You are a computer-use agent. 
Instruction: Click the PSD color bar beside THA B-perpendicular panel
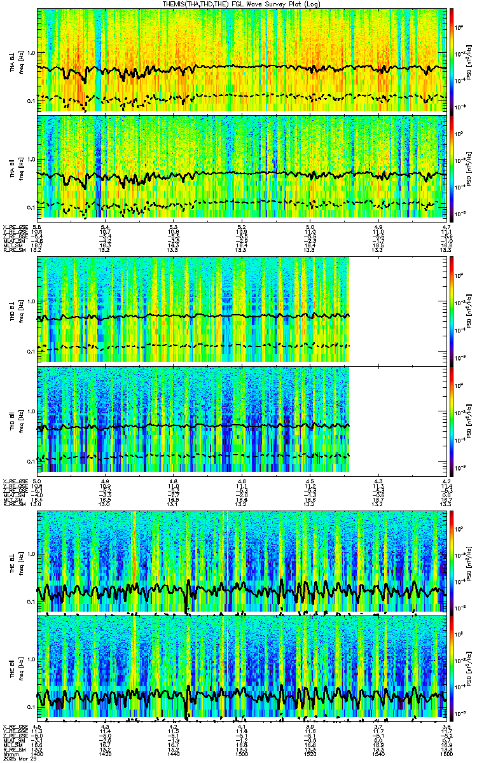click(x=451, y=60)
